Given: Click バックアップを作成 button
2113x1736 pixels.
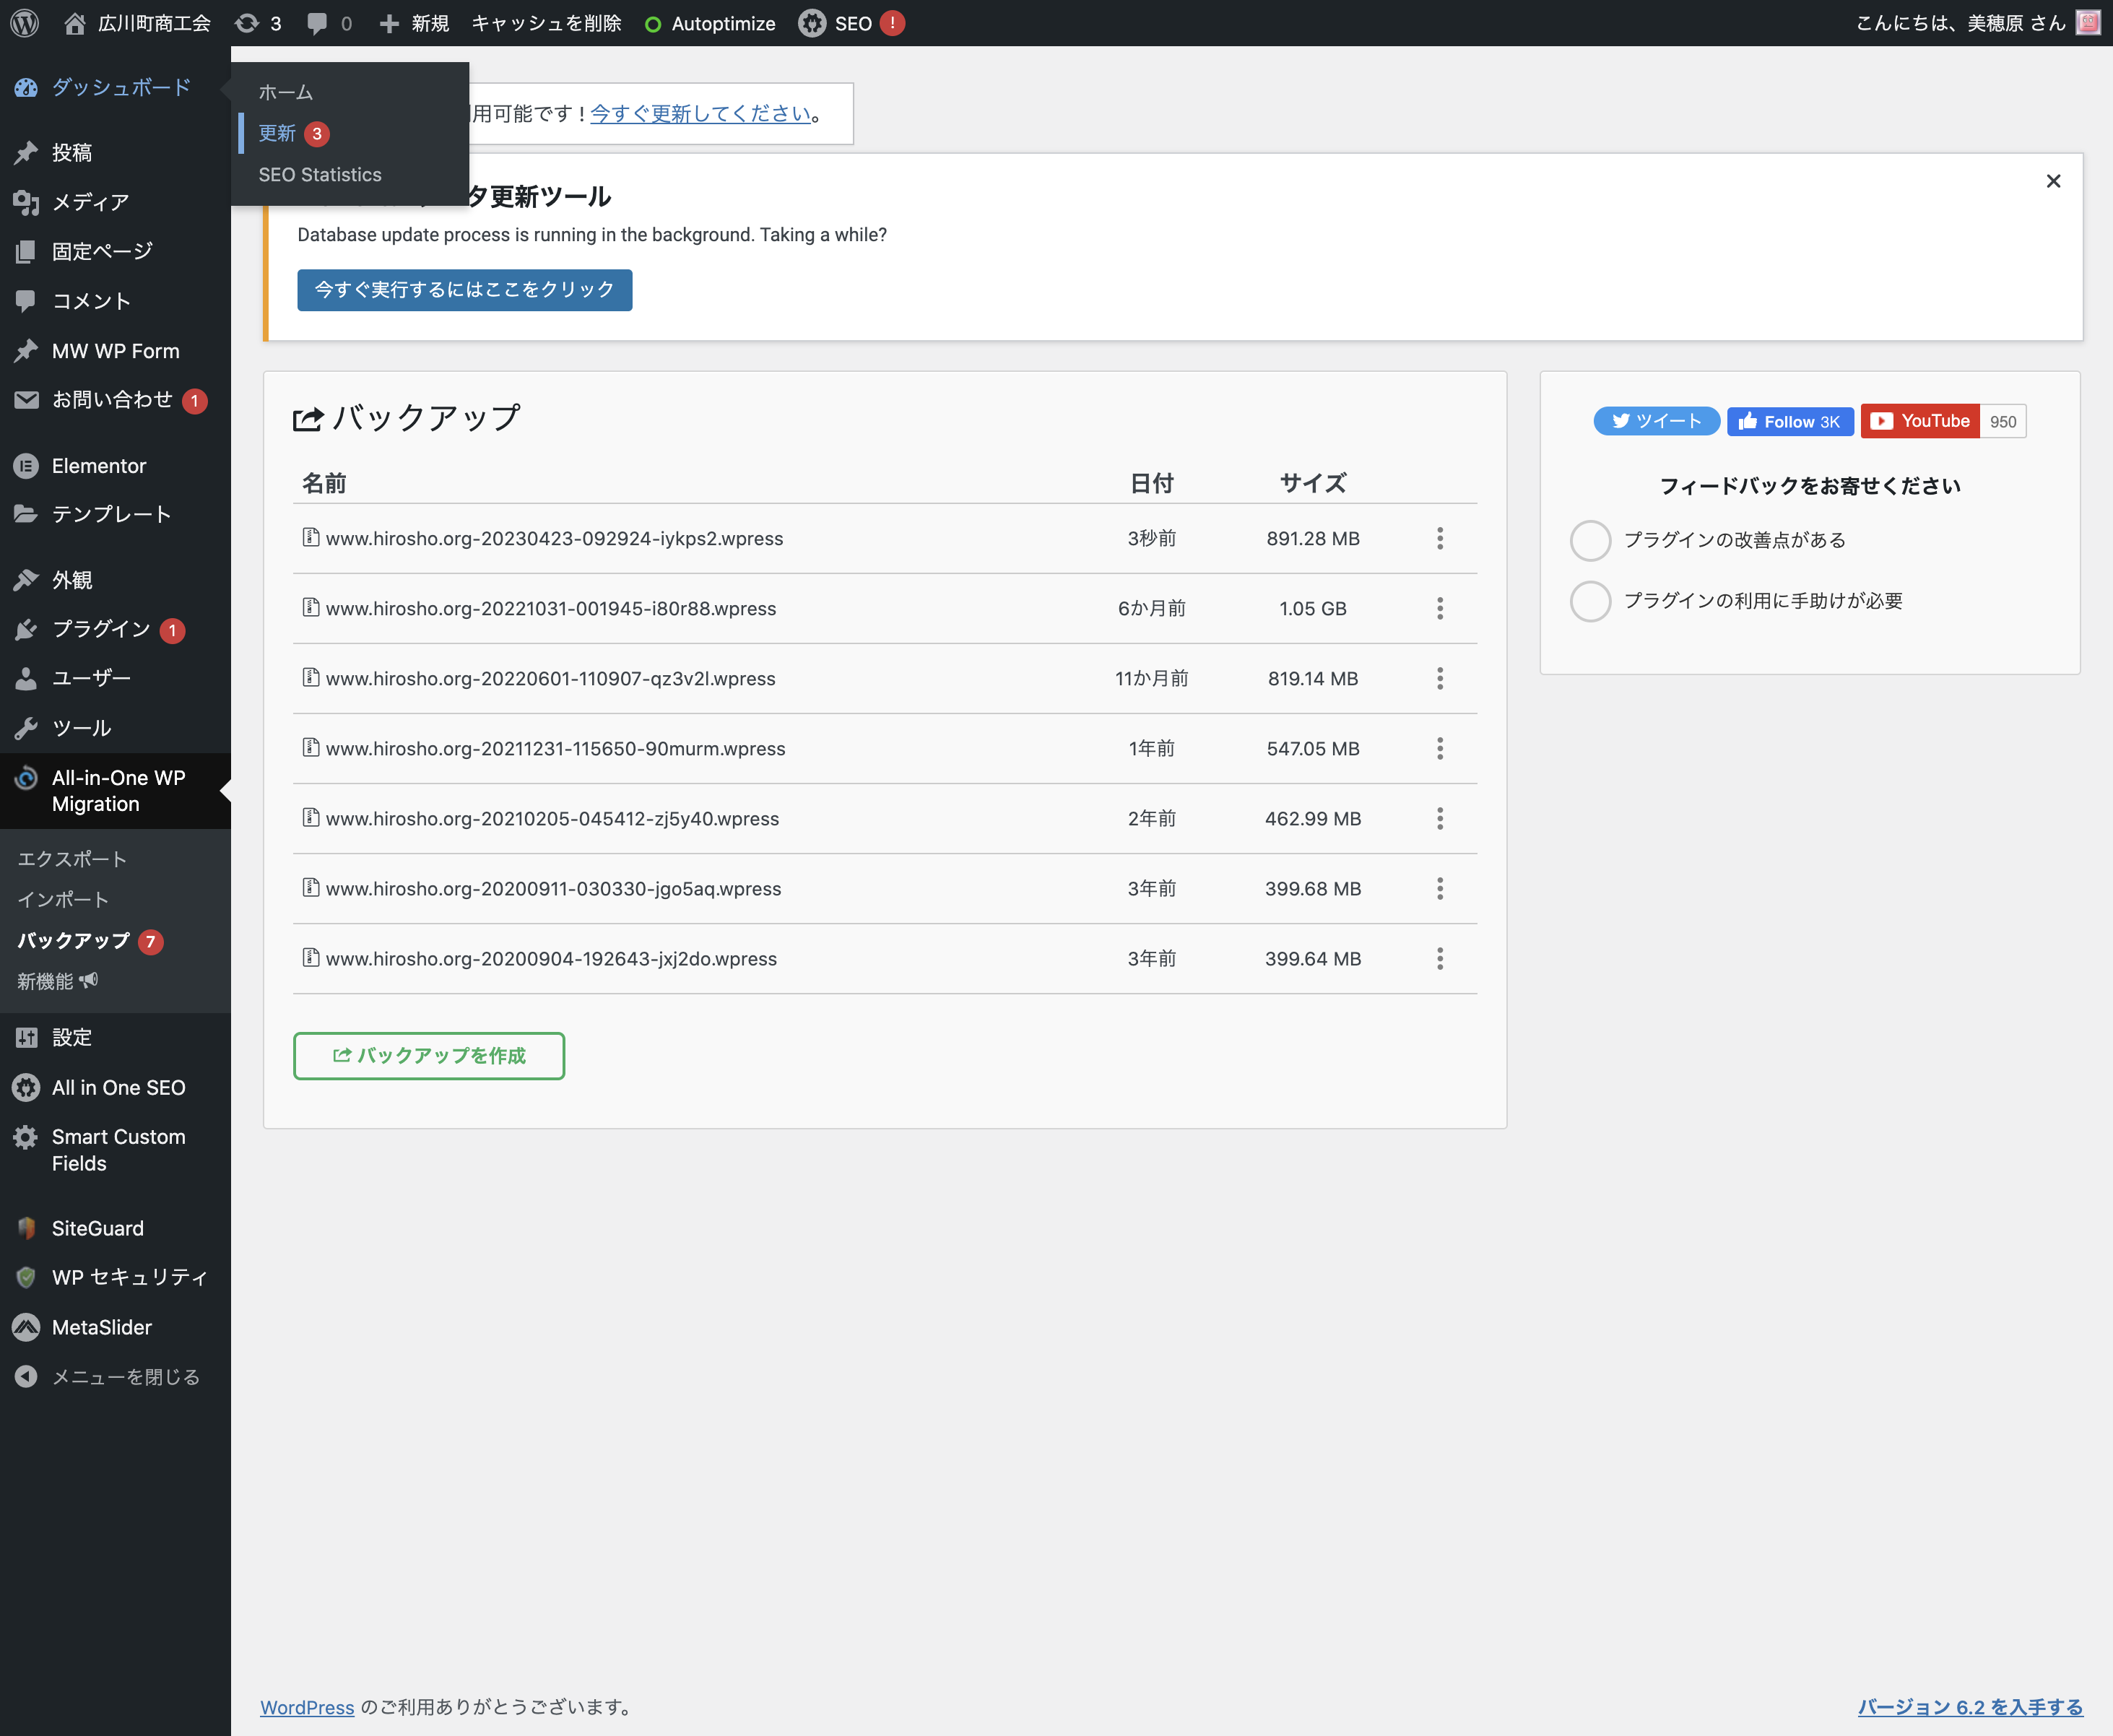Looking at the screenshot, I should 429,1056.
